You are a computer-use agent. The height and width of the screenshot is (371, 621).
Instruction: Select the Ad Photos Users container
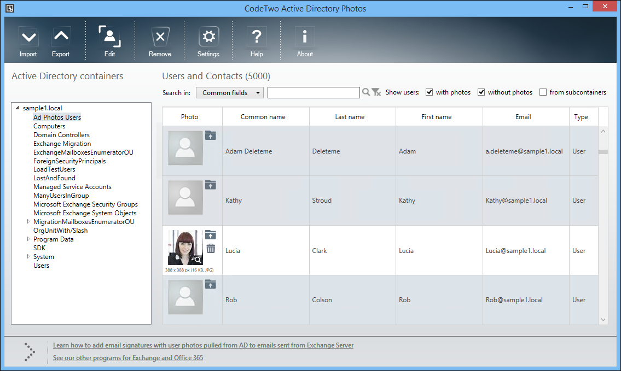57,117
